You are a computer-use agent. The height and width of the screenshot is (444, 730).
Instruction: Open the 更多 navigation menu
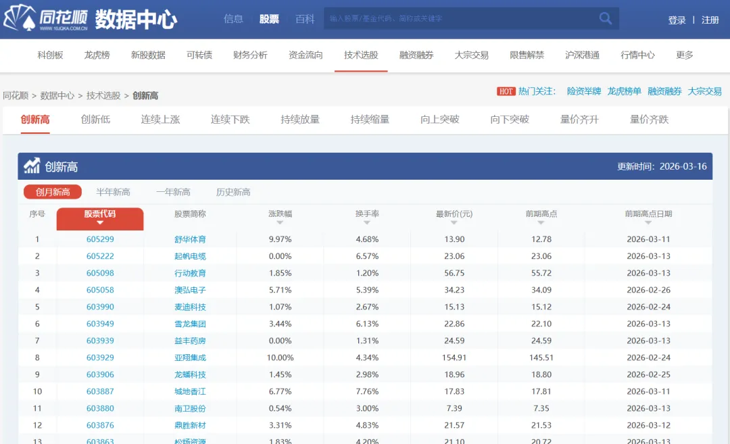pyautogui.click(x=684, y=55)
